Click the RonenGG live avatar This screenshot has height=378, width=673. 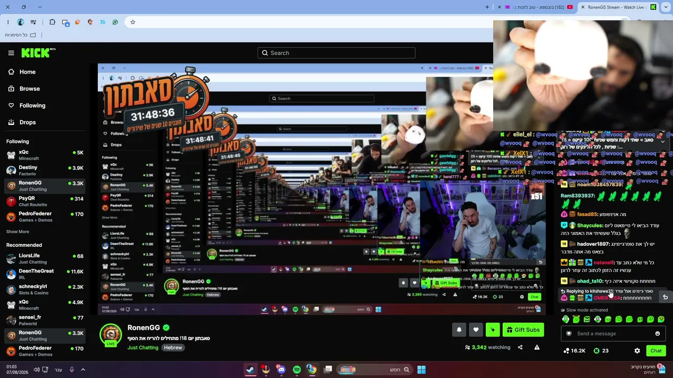pyautogui.click(x=111, y=335)
